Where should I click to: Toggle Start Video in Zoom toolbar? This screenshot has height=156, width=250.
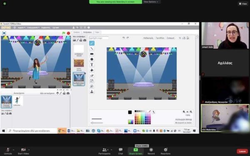click(23, 151)
